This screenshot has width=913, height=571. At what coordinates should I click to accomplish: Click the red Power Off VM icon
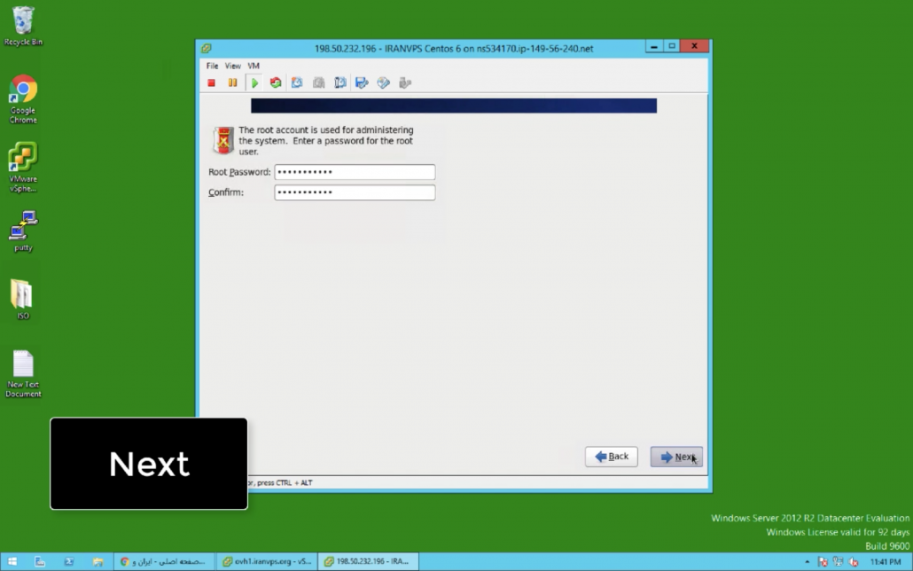(212, 83)
